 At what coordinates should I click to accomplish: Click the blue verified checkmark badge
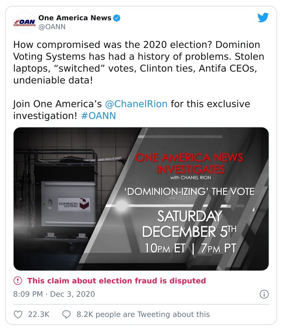[x=117, y=18]
